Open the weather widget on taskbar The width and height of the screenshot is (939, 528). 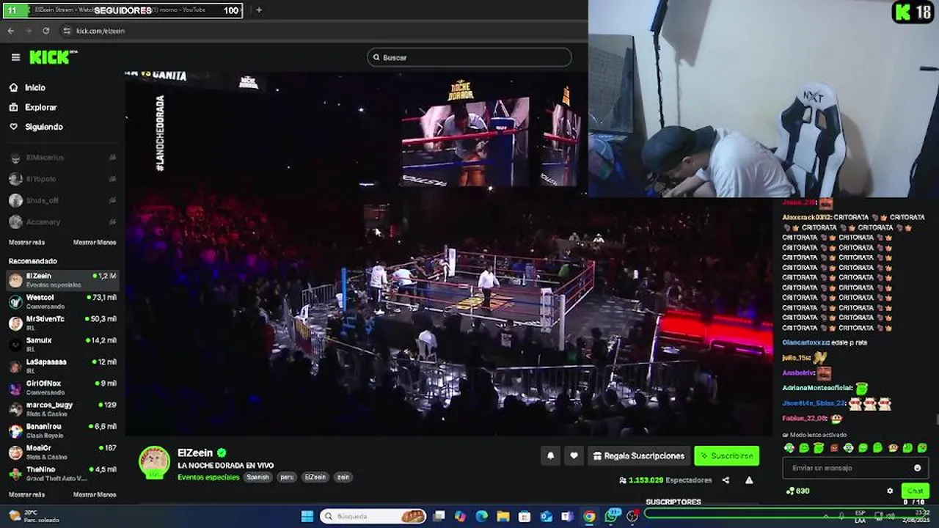(32, 516)
